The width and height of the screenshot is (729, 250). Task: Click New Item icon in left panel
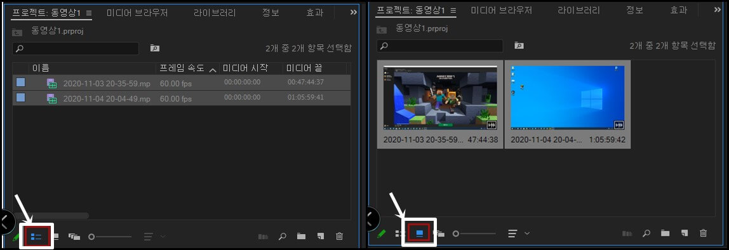point(320,237)
